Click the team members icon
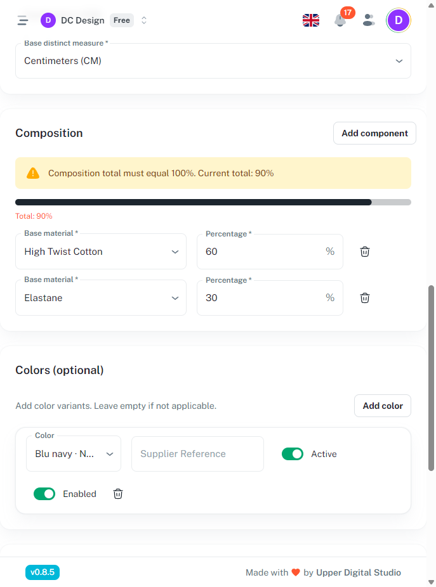The height and width of the screenshot is (587, 436). tap(369, 20)
